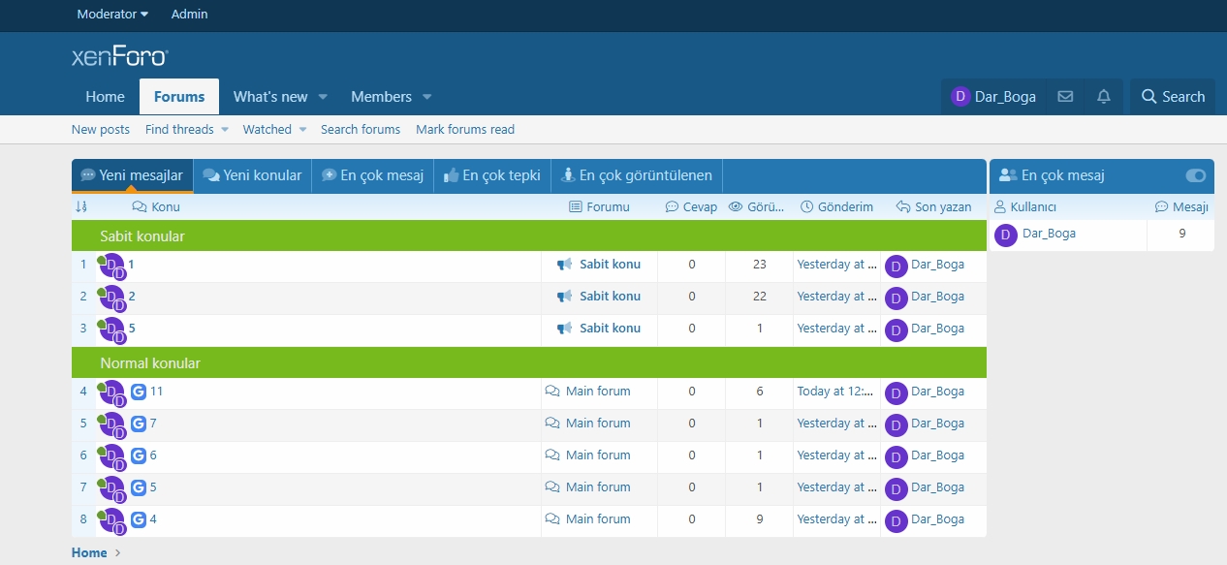Open the inbox envelope icon

(x=1065, y=97)
